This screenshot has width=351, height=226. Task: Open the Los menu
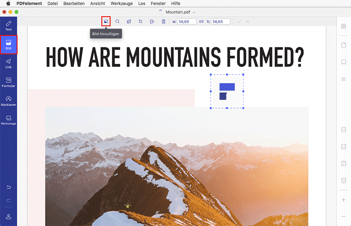142,4
